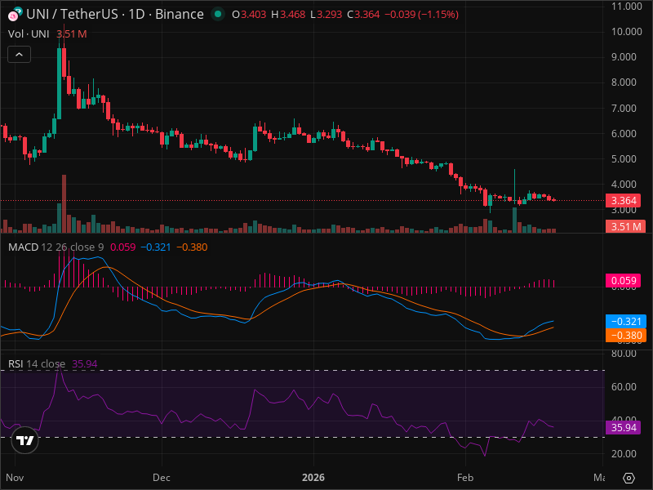653x490 pixels.
Task: Click the tallest volume bar in November
Action: click(64, 203)
